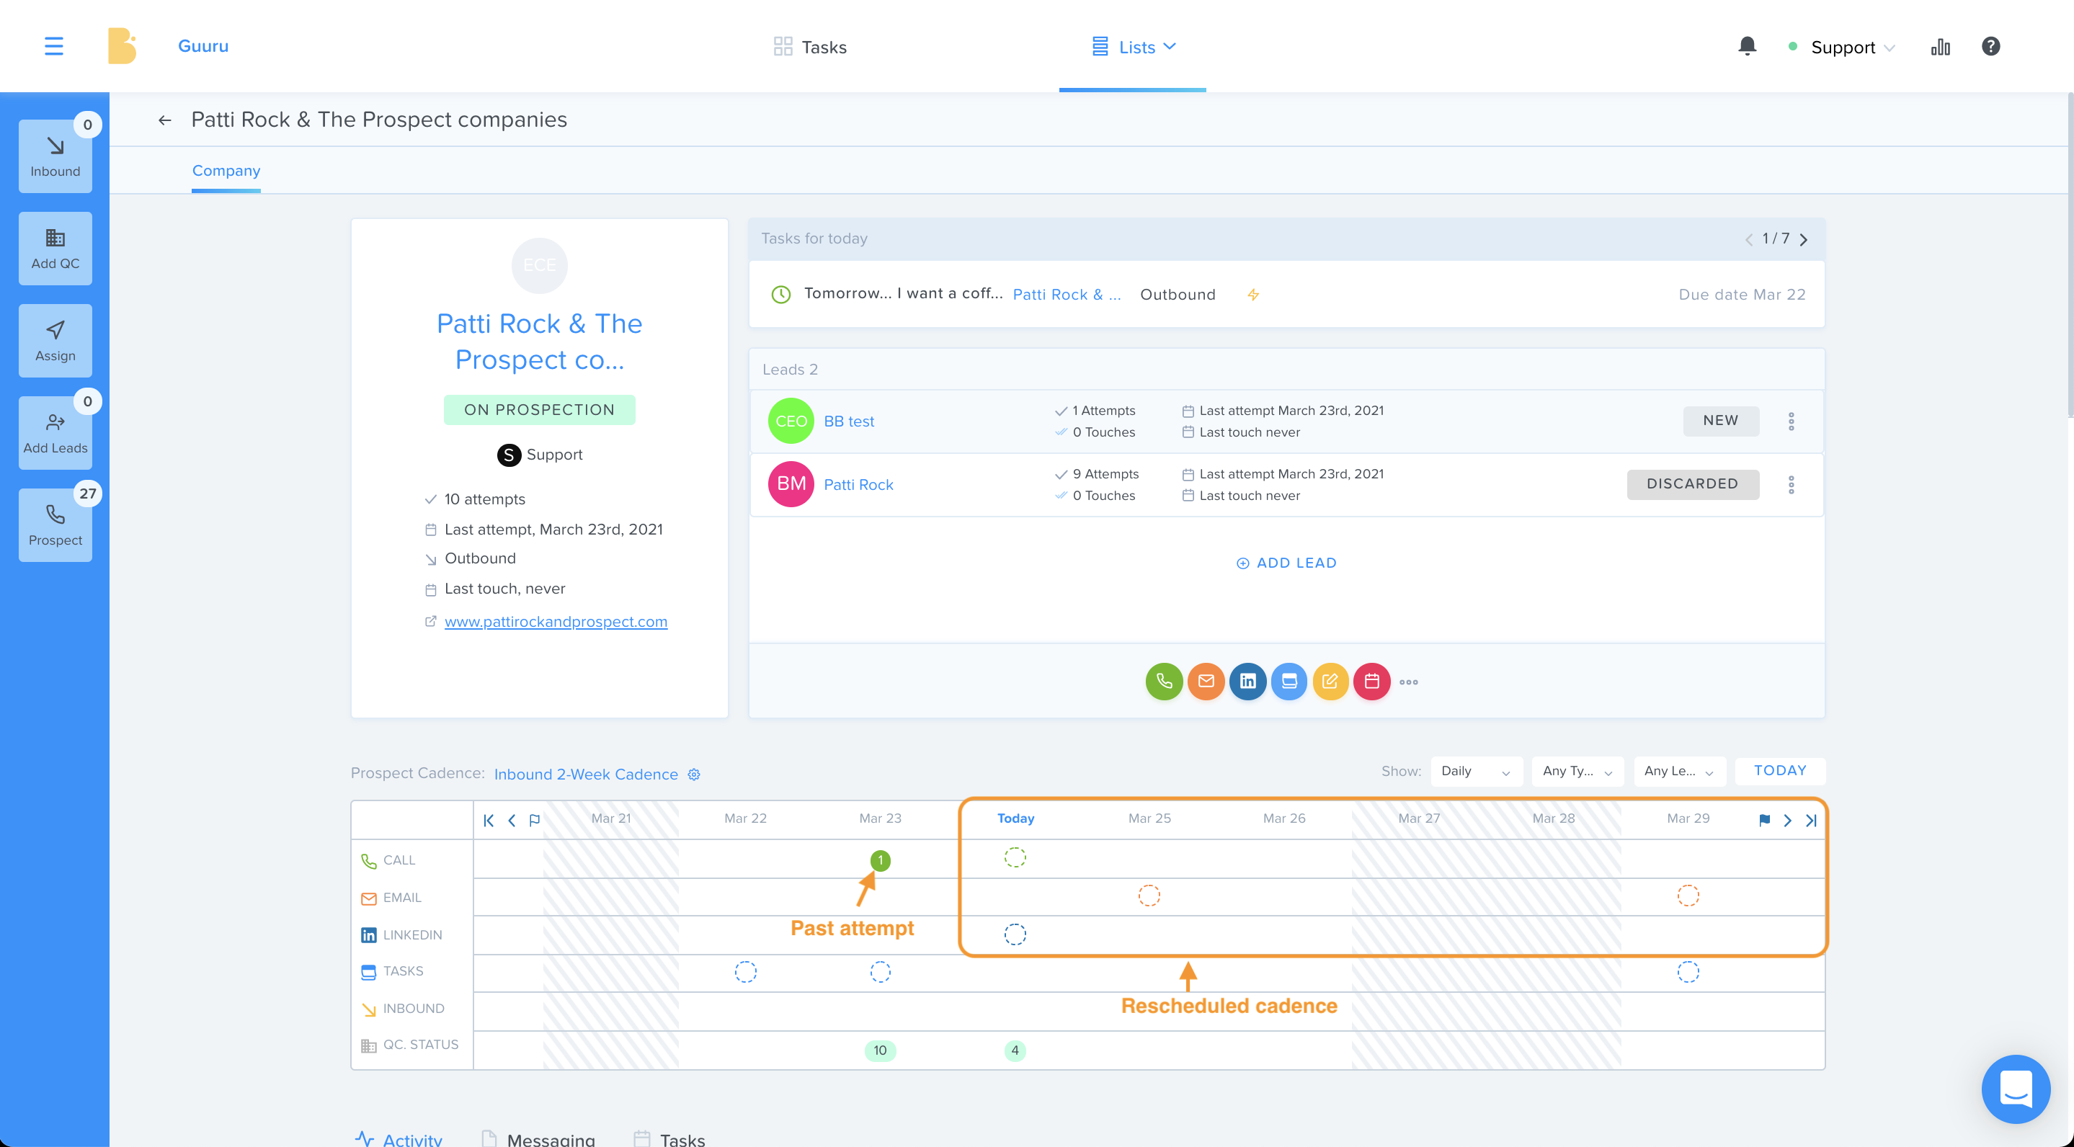Click Patti Rock & ... link in task row

1066,295
